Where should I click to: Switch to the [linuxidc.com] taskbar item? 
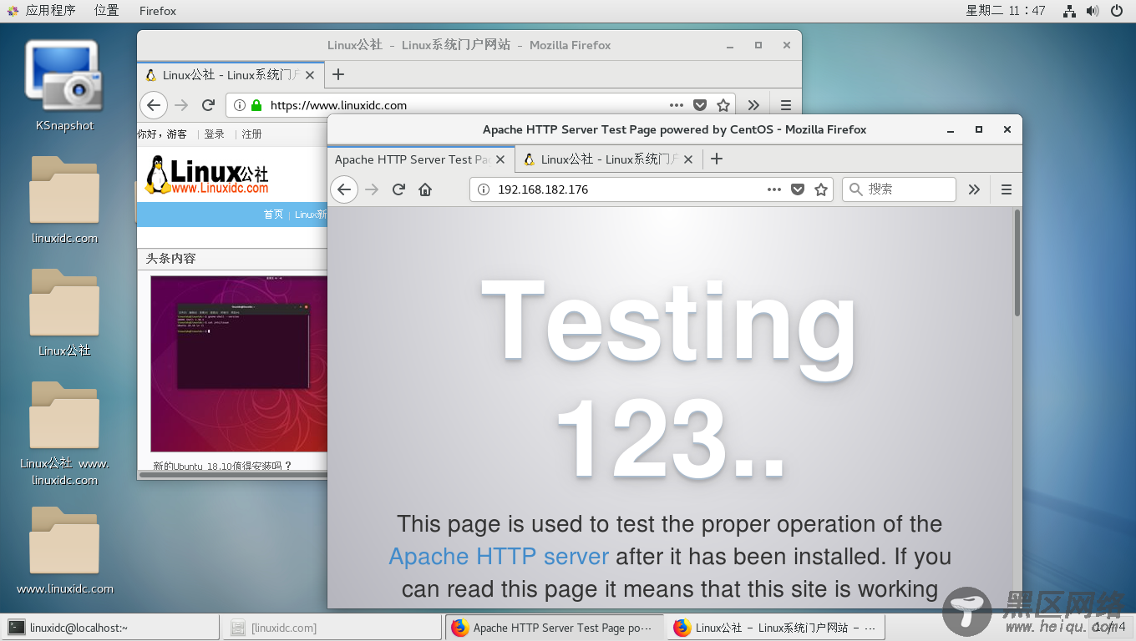[x=332, y=628]
